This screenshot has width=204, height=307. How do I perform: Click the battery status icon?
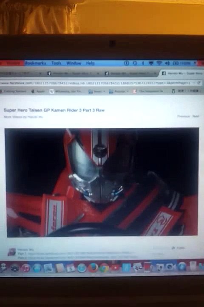[x=176, y=63]
